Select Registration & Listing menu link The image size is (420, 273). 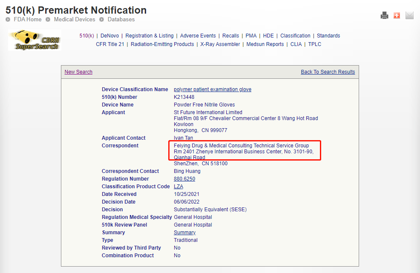[150, 36]
